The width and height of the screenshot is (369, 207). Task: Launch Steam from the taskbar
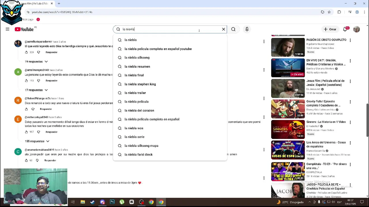92,202
